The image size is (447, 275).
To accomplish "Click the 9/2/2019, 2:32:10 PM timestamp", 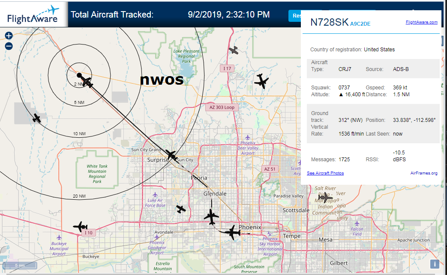I will 228,15.
